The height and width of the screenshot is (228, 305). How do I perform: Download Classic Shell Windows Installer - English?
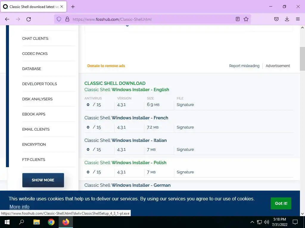pos(127,90)
